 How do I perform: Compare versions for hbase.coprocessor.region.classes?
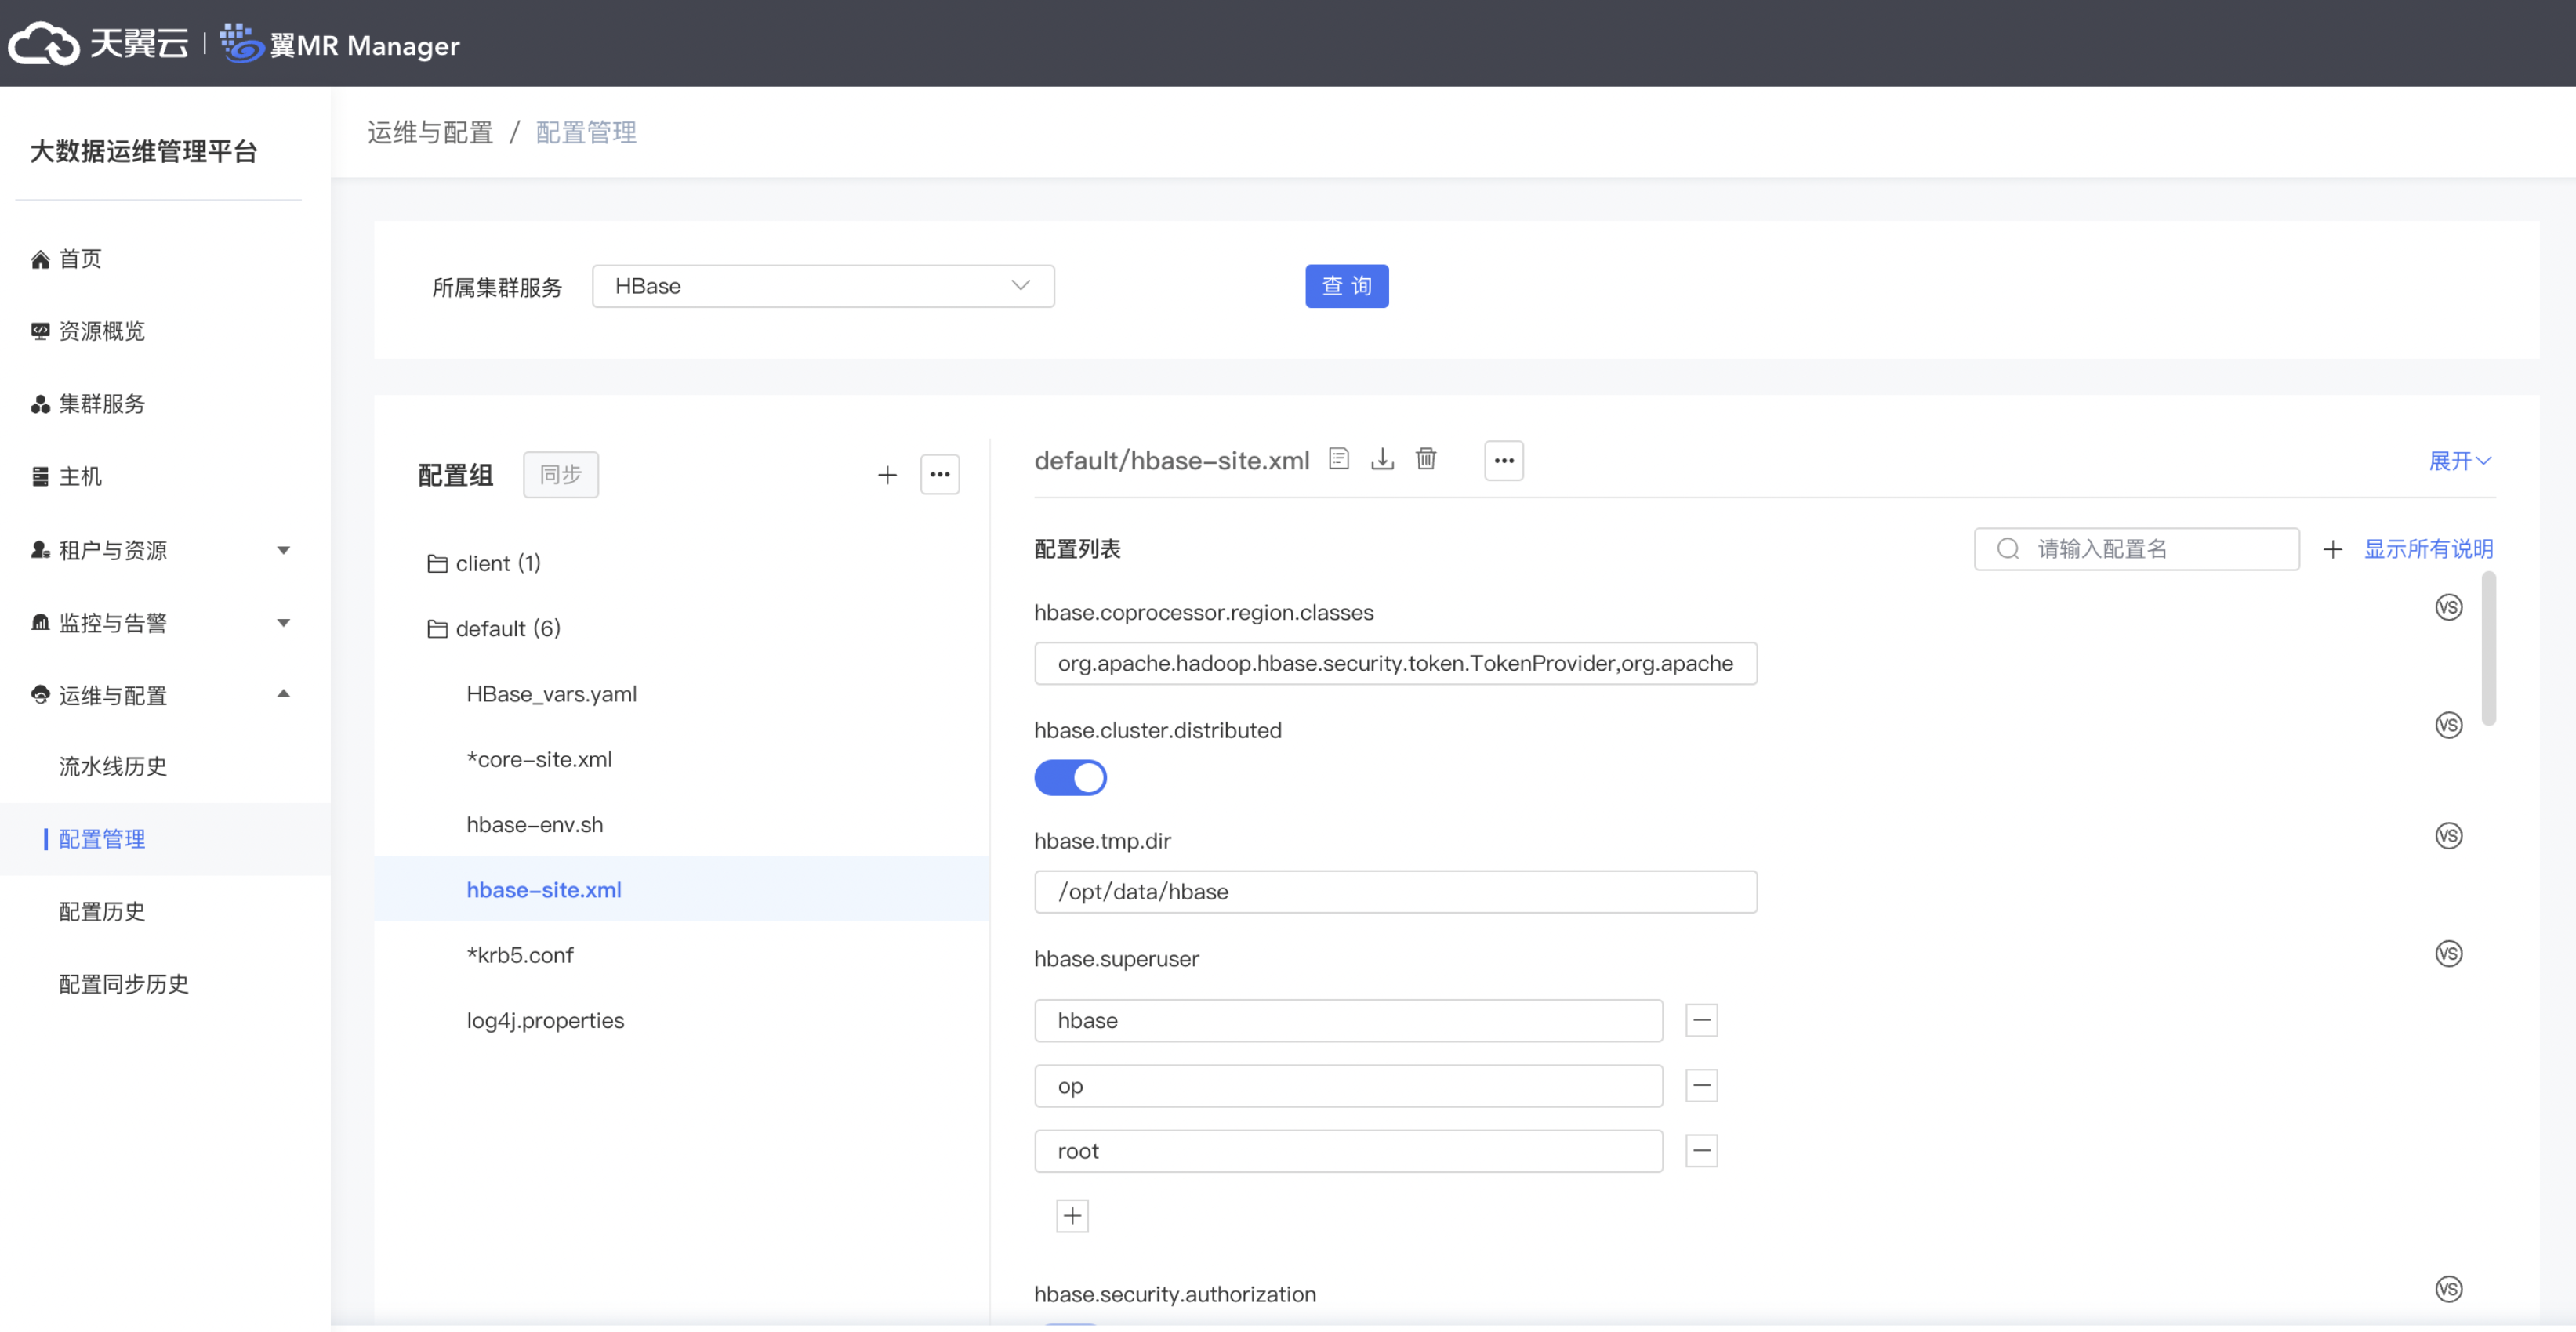tap(2448, 607)
